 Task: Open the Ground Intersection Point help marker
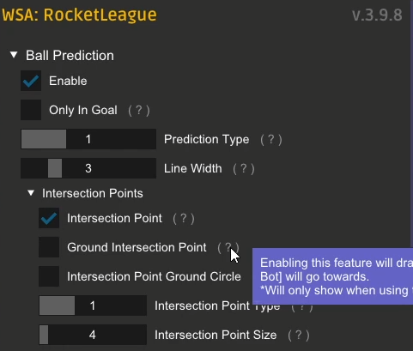tap(228, 247)
